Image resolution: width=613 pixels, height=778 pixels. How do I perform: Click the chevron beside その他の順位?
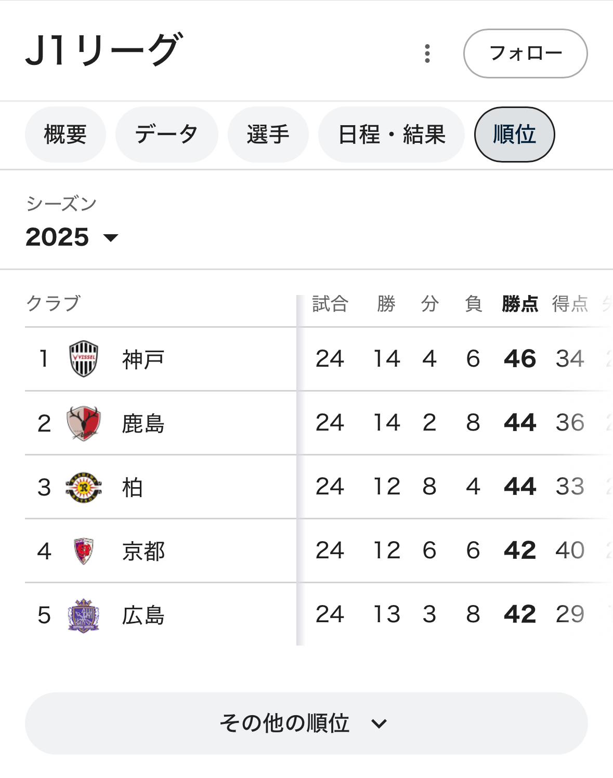(x=380, y=724)
